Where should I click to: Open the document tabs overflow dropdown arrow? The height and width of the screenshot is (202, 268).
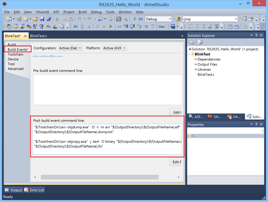click(182, 36)
